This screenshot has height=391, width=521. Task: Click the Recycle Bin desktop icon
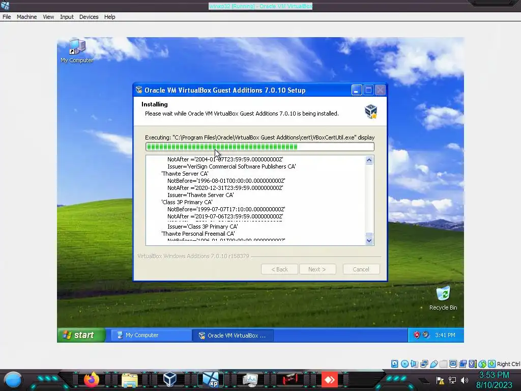coord(443,298)
